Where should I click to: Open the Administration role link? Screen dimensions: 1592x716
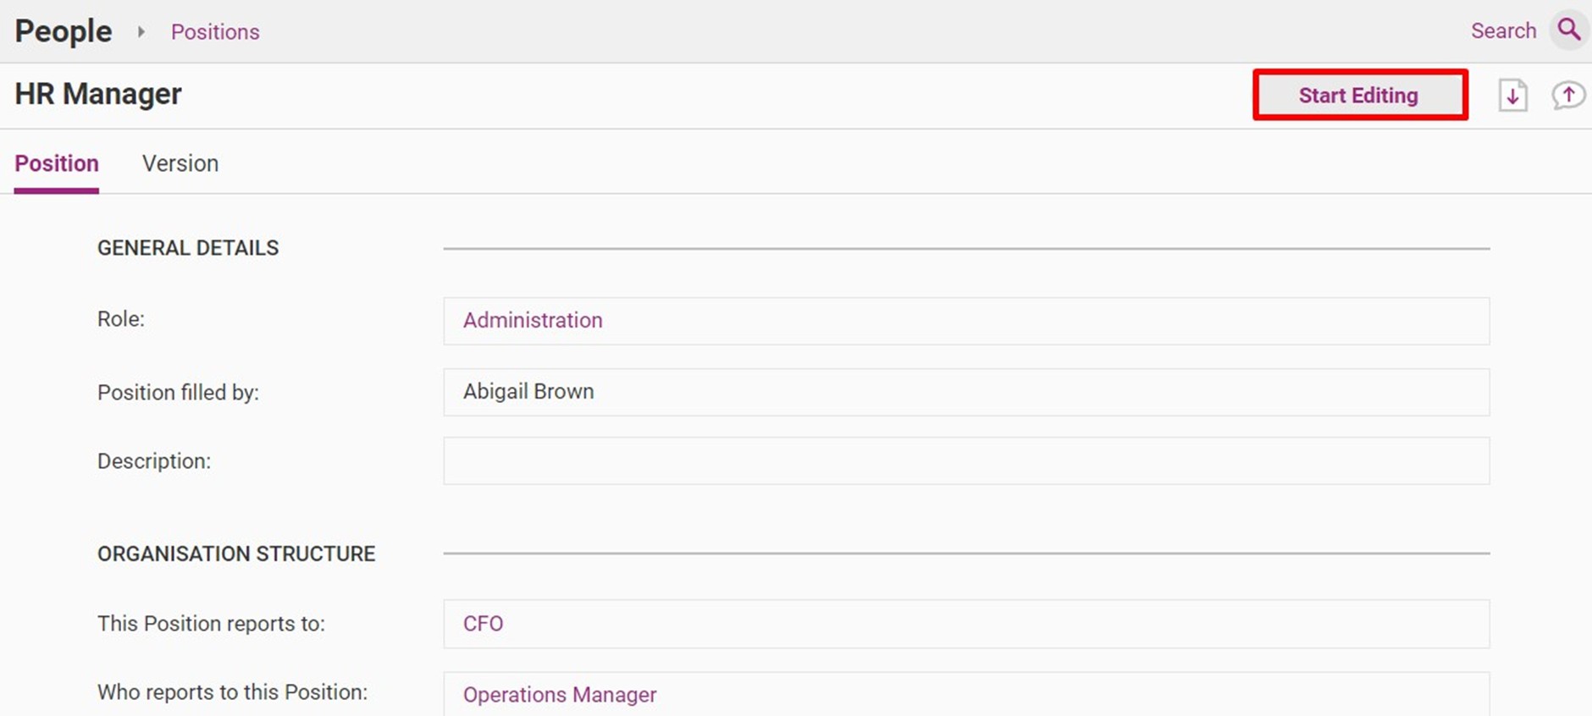tap(533, 320)
